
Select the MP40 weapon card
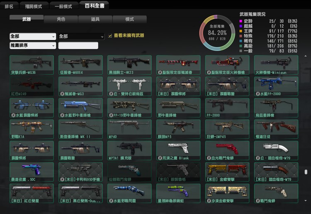coord(129,129)
